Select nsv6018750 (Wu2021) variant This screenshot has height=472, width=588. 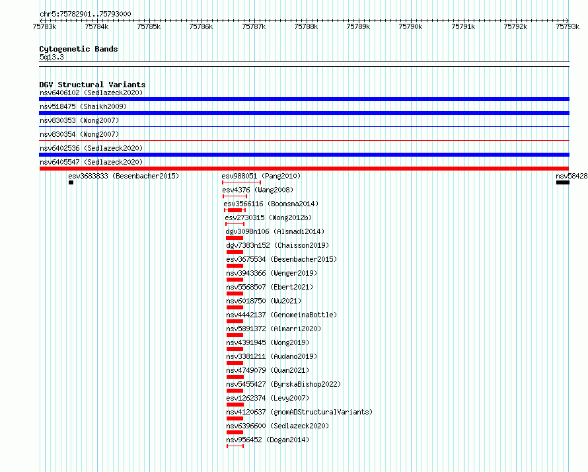[264, 301]
